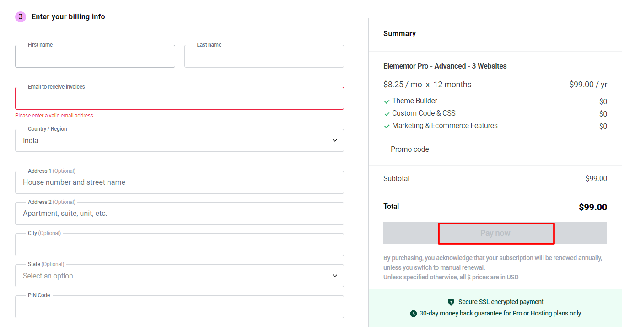Click the Summary heading

399,34
